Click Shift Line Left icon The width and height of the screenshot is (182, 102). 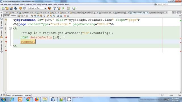coord(58,16)
